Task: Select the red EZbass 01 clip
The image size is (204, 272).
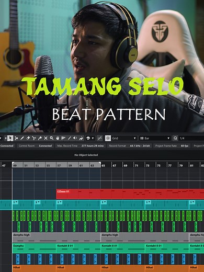Action: pyautogui.click(x=130, y=194)
